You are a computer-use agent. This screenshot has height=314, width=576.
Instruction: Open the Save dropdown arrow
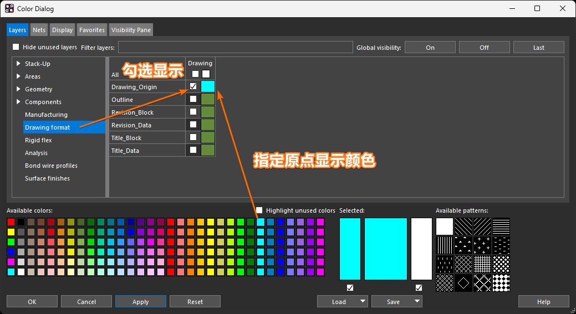click(x=417, y=301)
